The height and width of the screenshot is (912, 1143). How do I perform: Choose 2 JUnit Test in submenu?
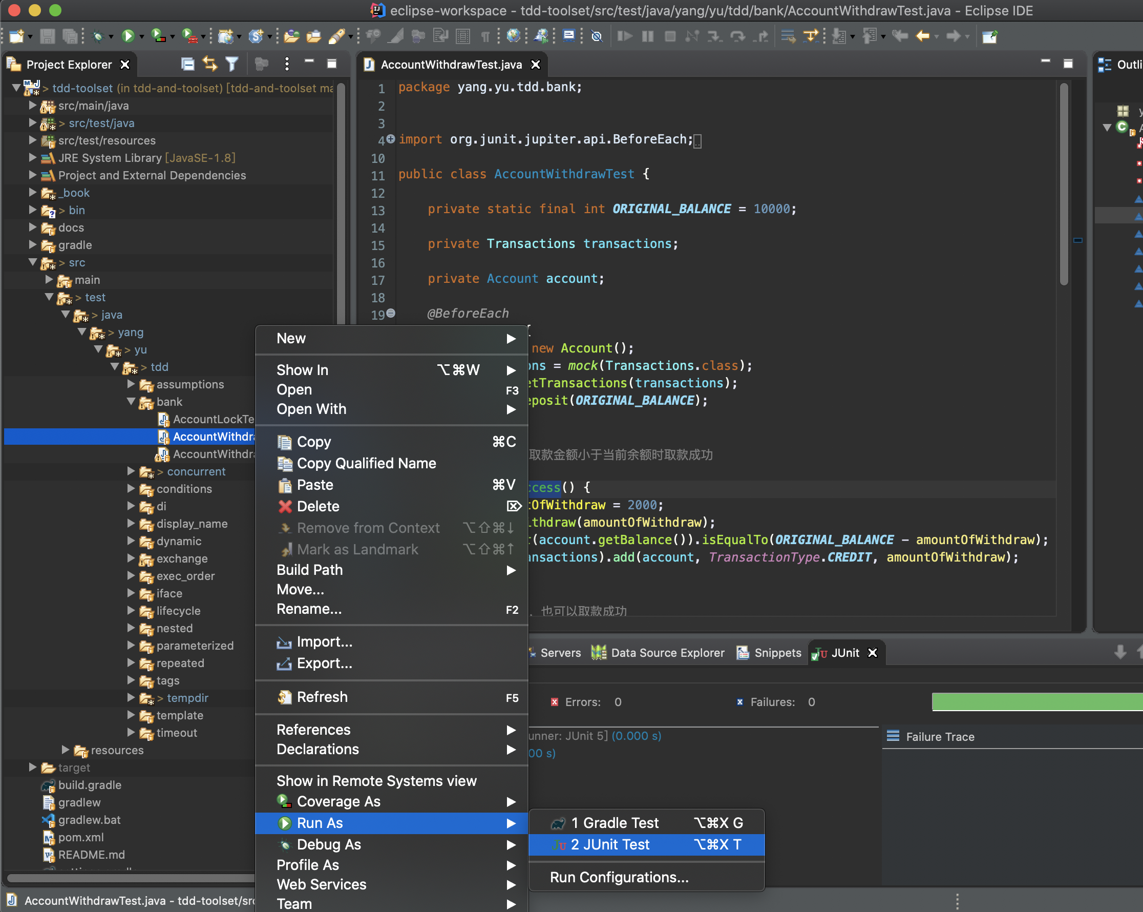pyautogui.click(x=647, y=844)
